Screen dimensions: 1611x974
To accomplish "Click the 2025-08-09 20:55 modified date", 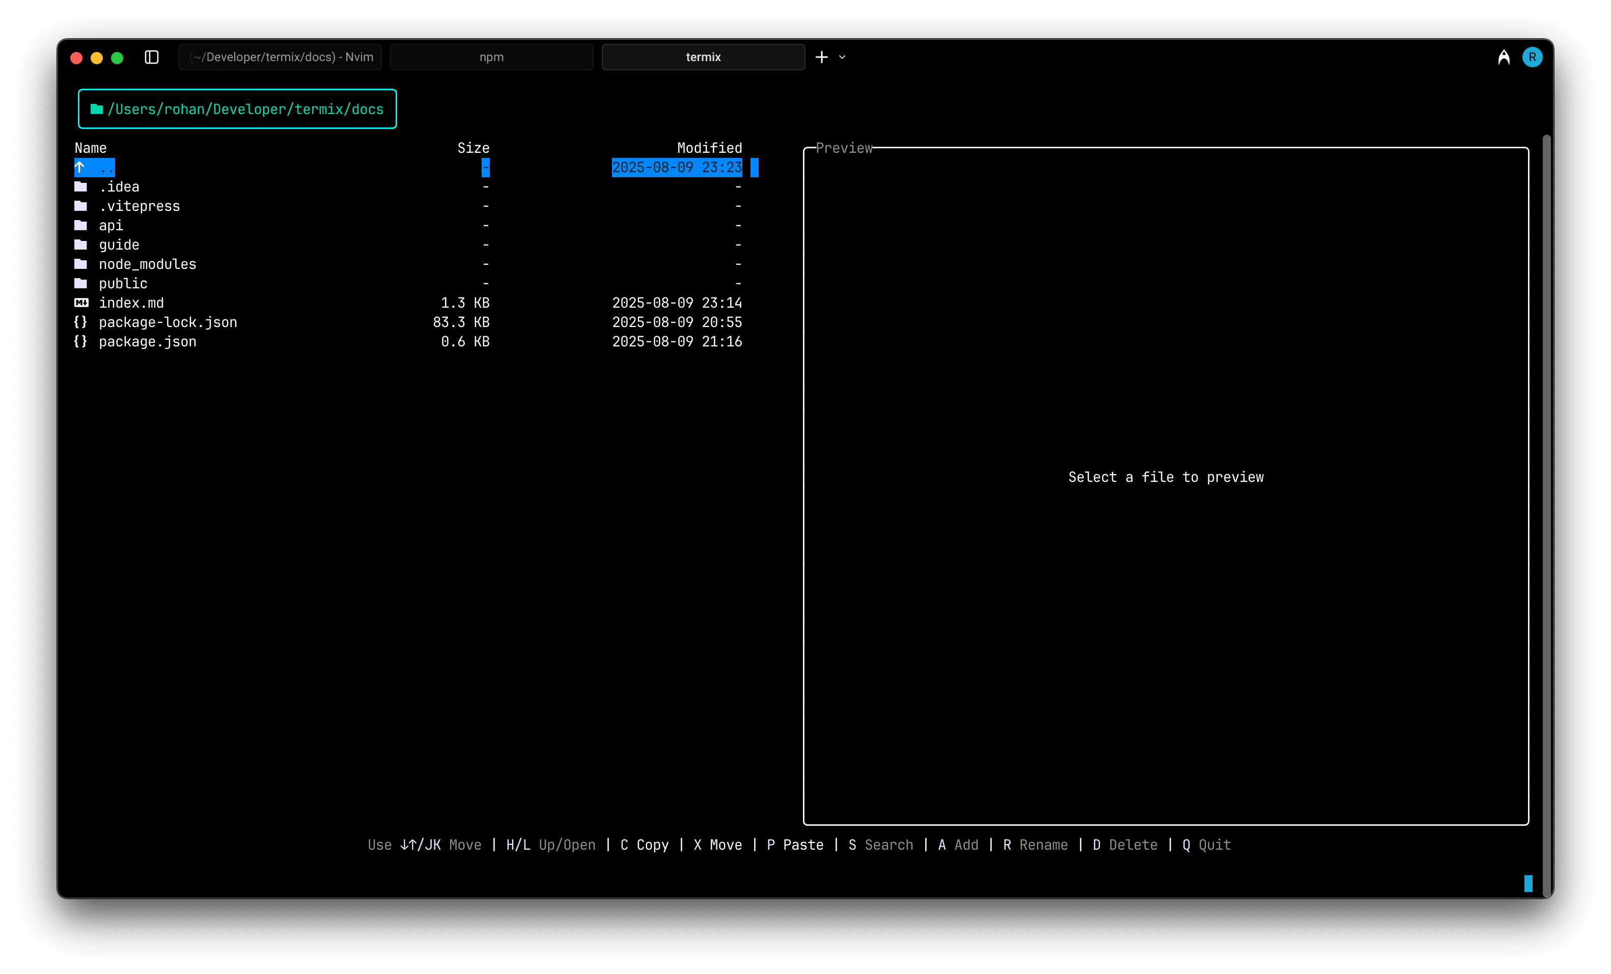I will [x=677, y=322].
